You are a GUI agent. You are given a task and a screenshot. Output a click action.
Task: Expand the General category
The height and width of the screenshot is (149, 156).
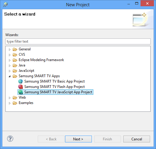[x=10, y=49]
